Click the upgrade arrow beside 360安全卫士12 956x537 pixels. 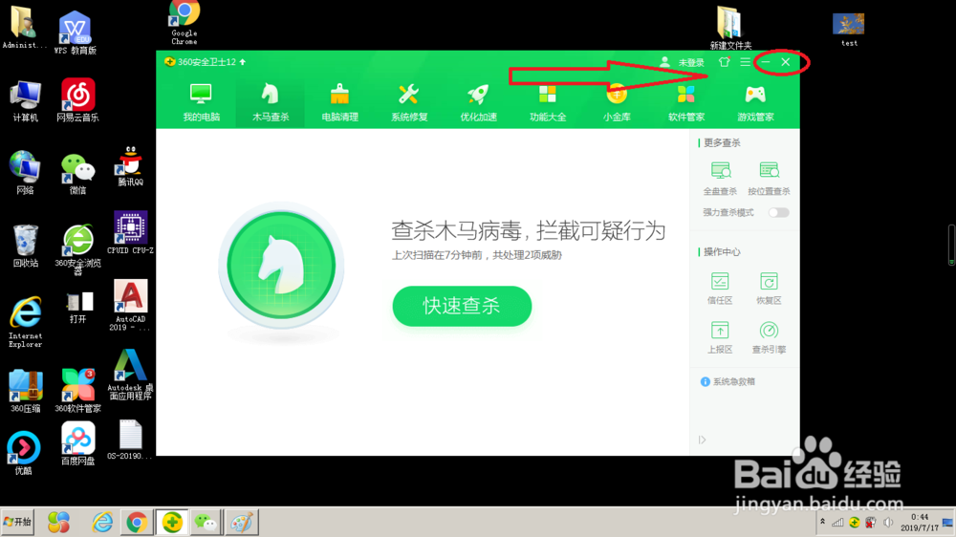[243, 61]
